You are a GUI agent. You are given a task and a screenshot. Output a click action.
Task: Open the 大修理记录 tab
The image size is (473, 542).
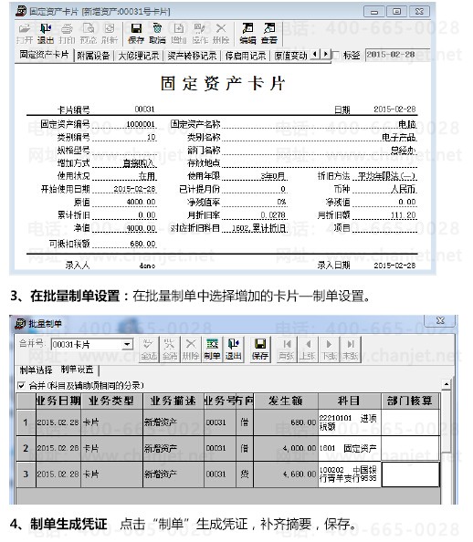click(139, 56)
